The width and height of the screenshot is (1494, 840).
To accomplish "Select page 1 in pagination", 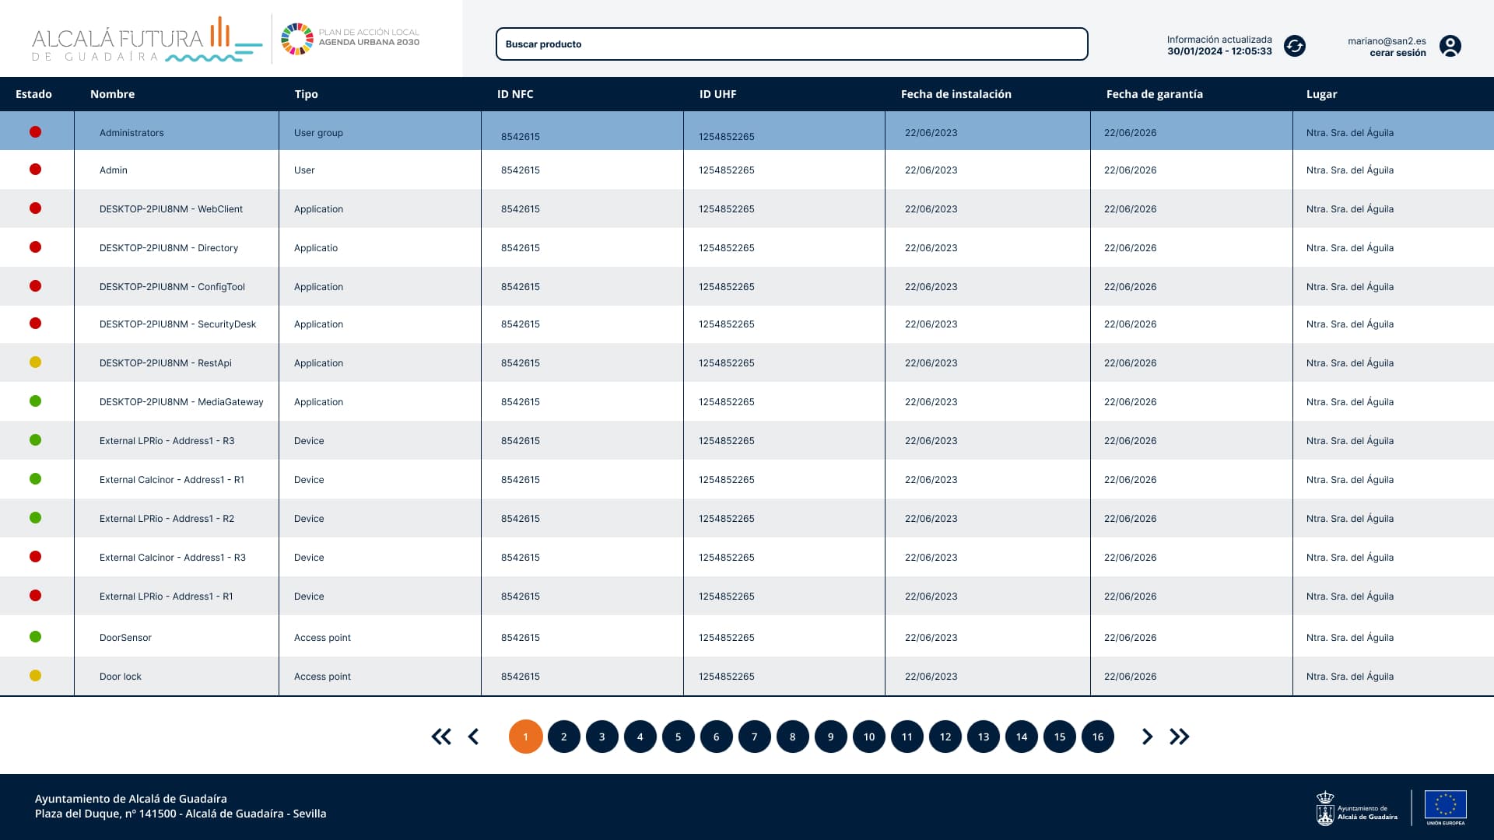I will pos(526,737).
